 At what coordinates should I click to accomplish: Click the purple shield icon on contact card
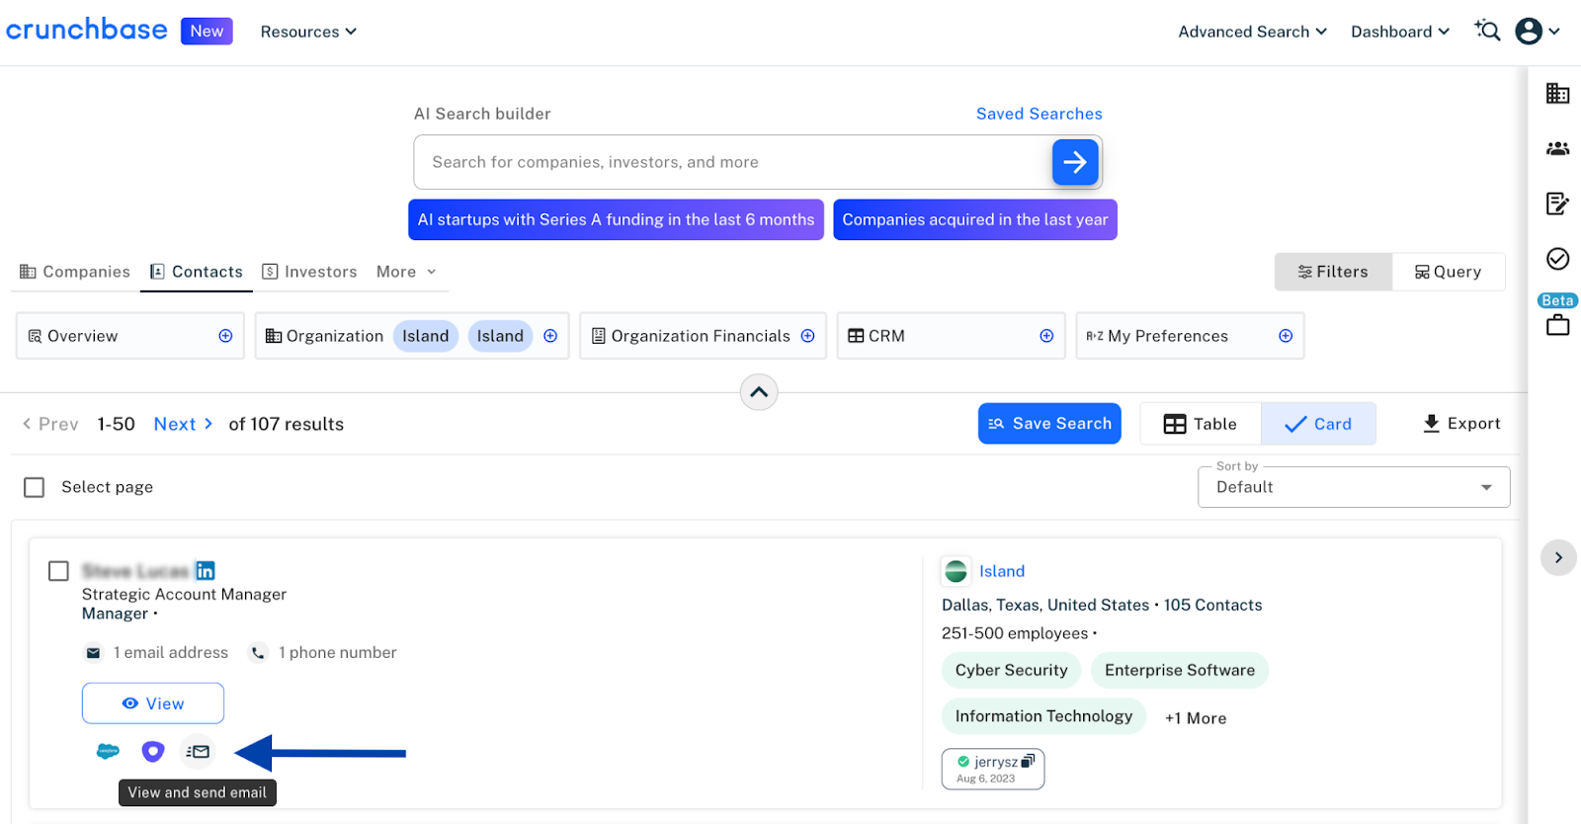[x=152, y=752]
